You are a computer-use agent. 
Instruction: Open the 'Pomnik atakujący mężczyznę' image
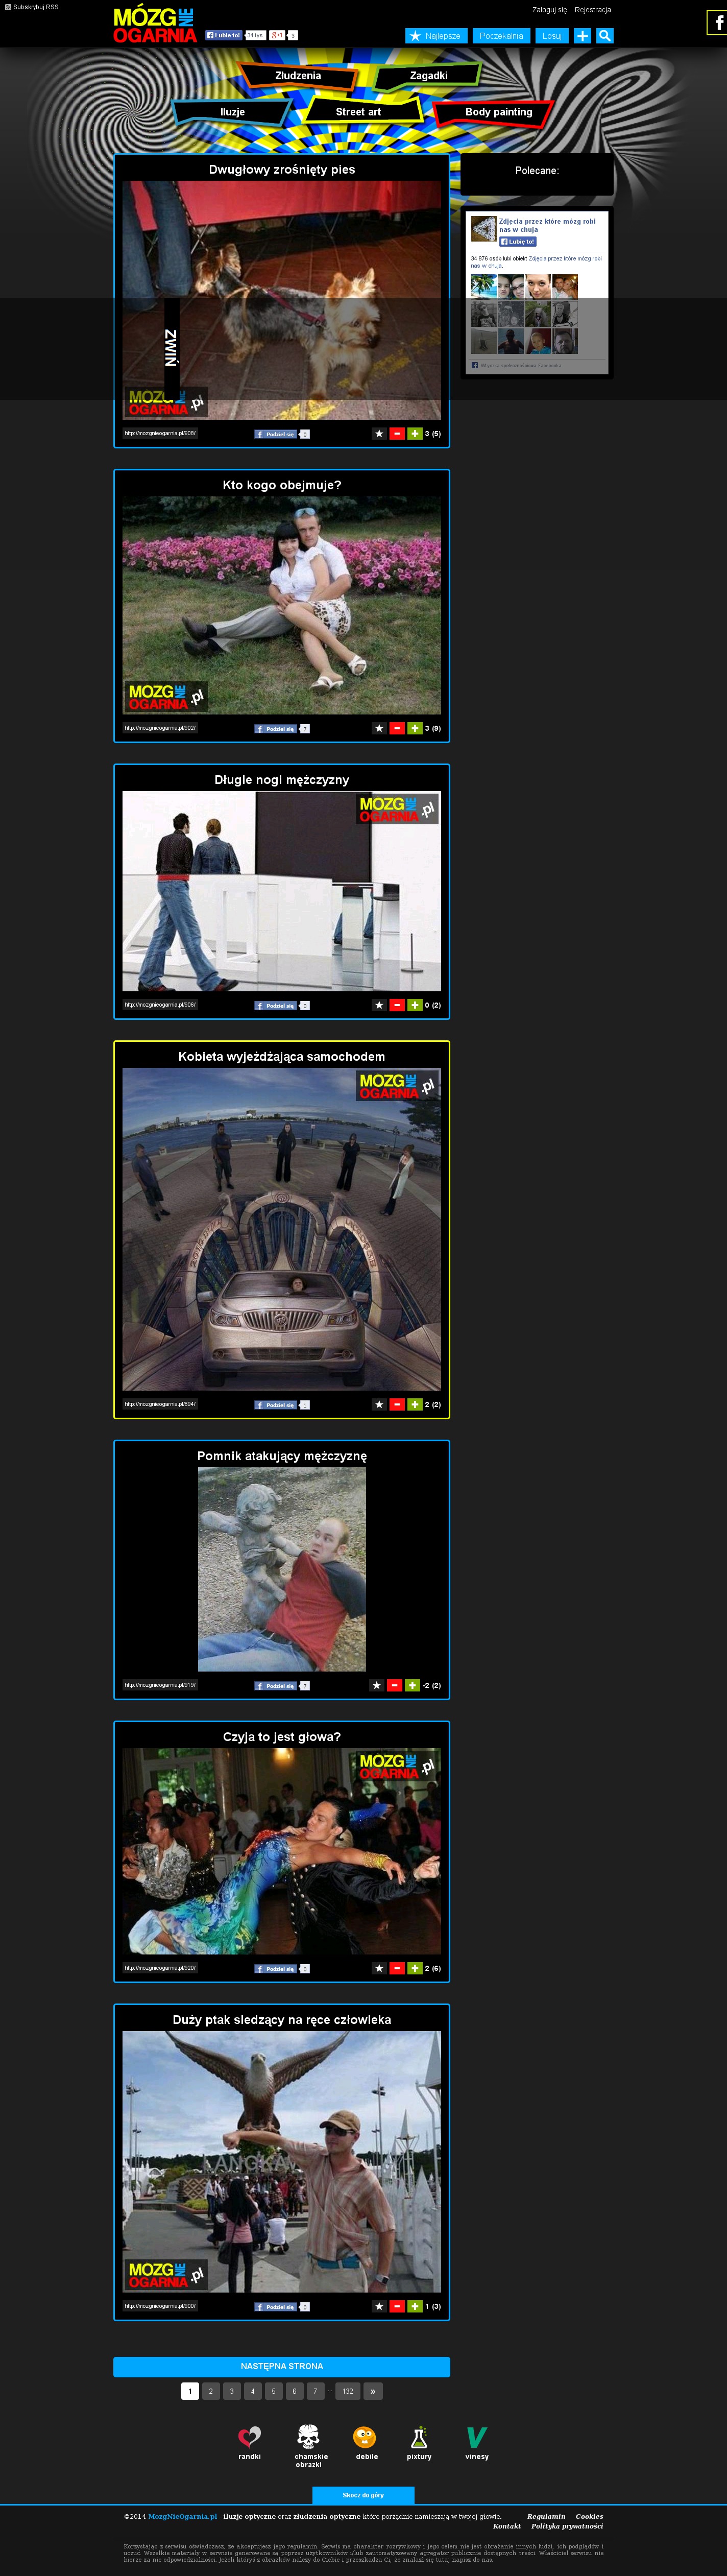coord(281,1569)
